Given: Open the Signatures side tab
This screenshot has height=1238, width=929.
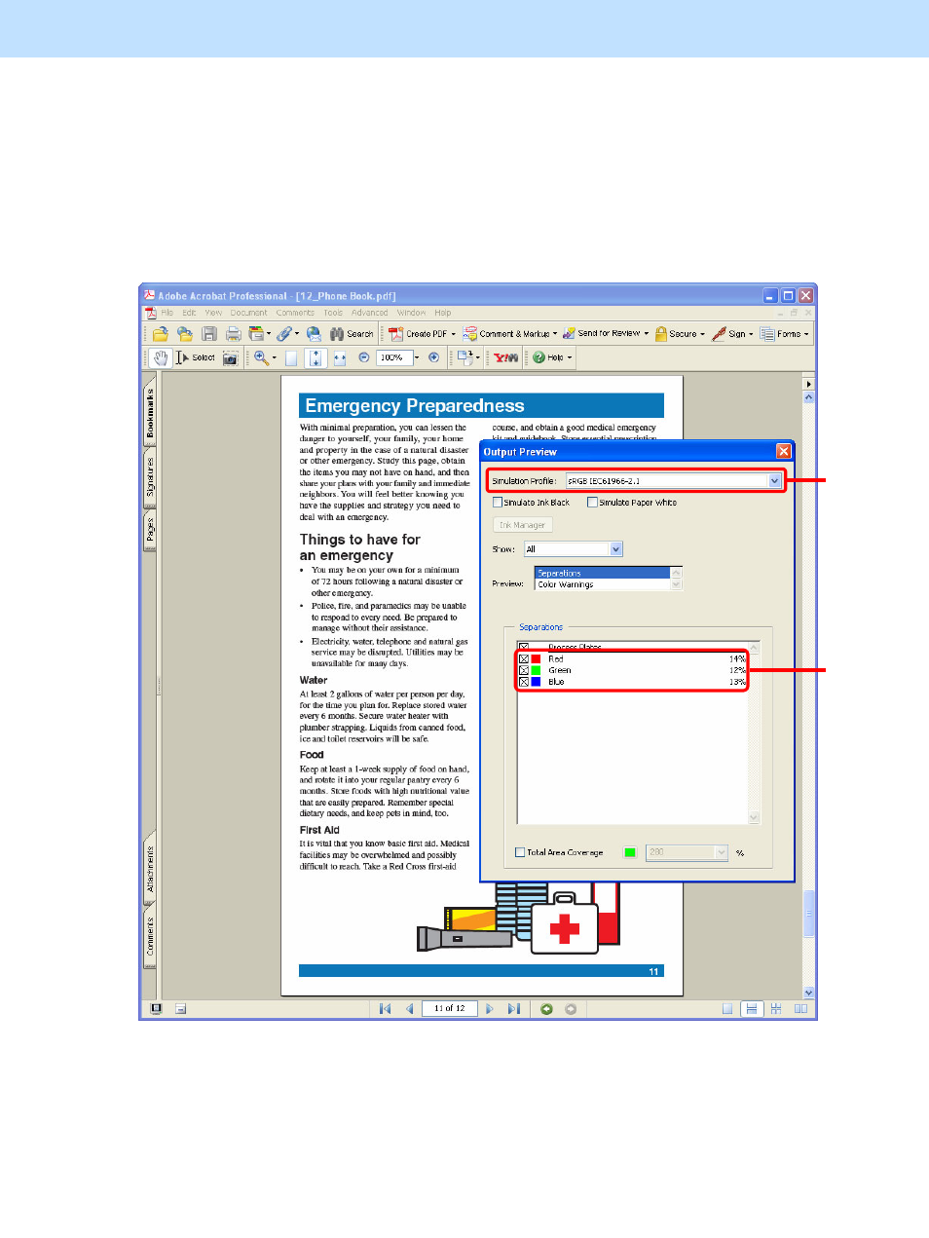Looking at the screenshot, I should point(150,477).
